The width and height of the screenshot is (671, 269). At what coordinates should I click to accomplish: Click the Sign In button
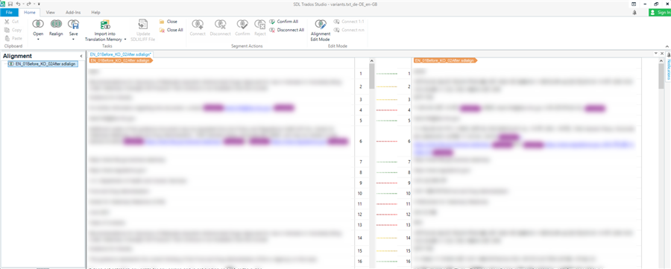(660, 13)
